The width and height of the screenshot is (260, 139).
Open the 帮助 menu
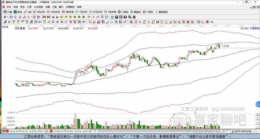[79, 7]
